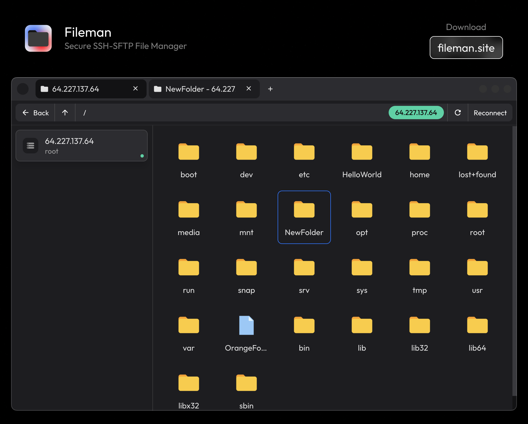The width and height of the screenshot is (528, 424).
Task: Select the root folder icon in the grid
Action: 477,209
